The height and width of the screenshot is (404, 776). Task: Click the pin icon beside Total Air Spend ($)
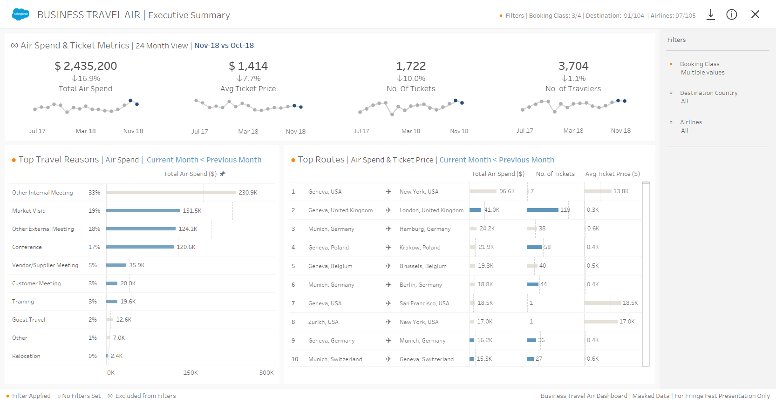tap(223, 174)
